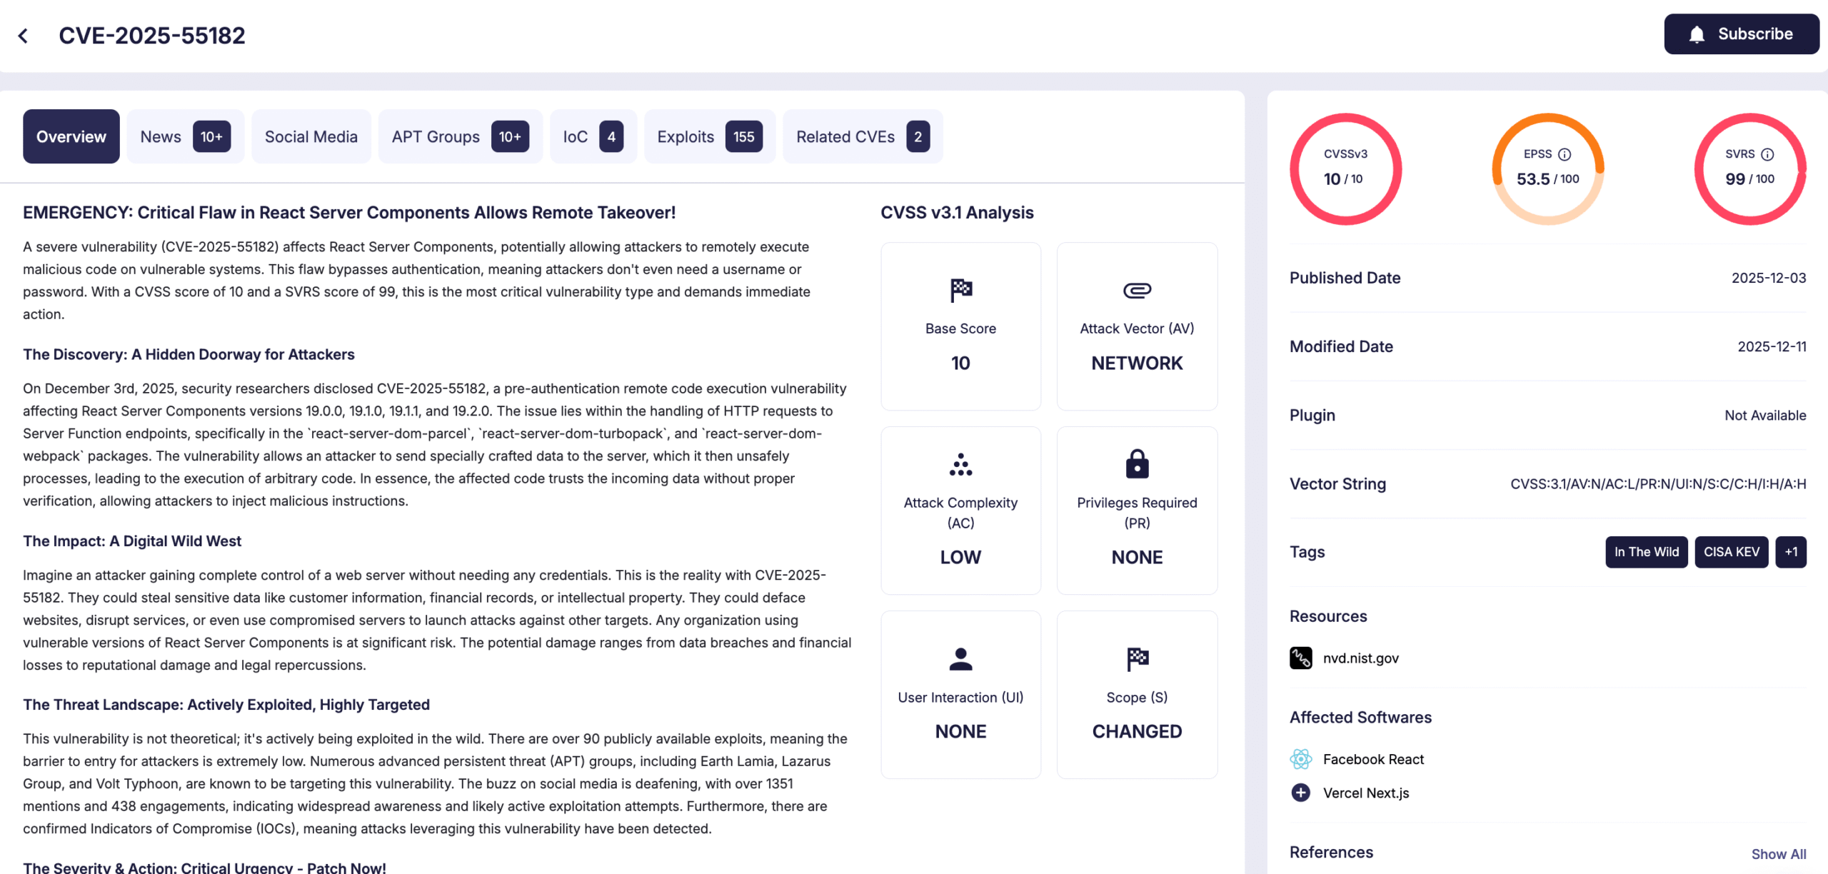The height and width of the screenshot is (874, 1828).
Task: Expand the +1 more tags badge
Action: pyautogui.click(x=1791, y=552)
